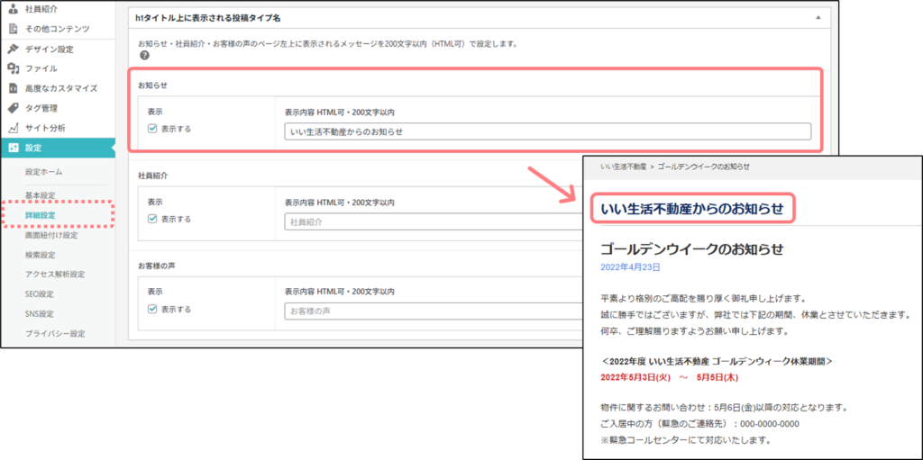
Task: Click the ファイル media icon
Action: point(14,68)
